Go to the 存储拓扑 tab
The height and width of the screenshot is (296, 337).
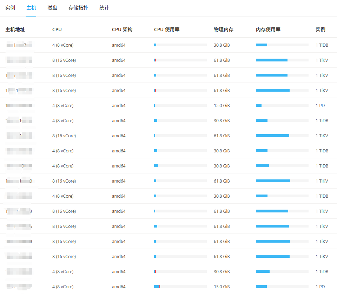coord(78,8)
